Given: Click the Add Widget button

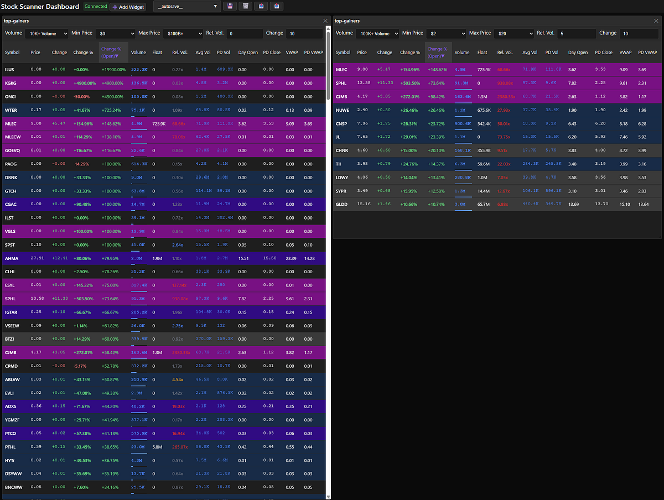Looking at the screenshot, I should [x=128, y=7].
